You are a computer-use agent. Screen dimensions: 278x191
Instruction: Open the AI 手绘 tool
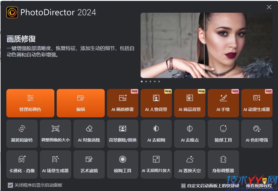coord(223,103)
